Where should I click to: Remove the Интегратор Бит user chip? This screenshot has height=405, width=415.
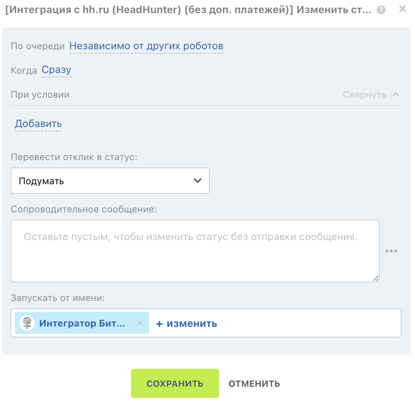coord(140,323)
